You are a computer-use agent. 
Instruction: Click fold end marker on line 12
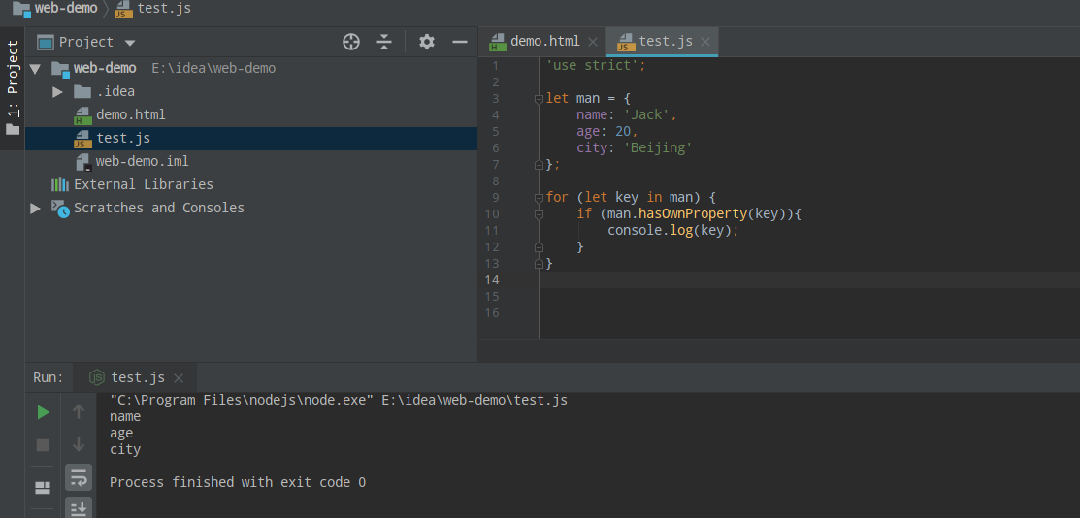[x=539, y=247]
